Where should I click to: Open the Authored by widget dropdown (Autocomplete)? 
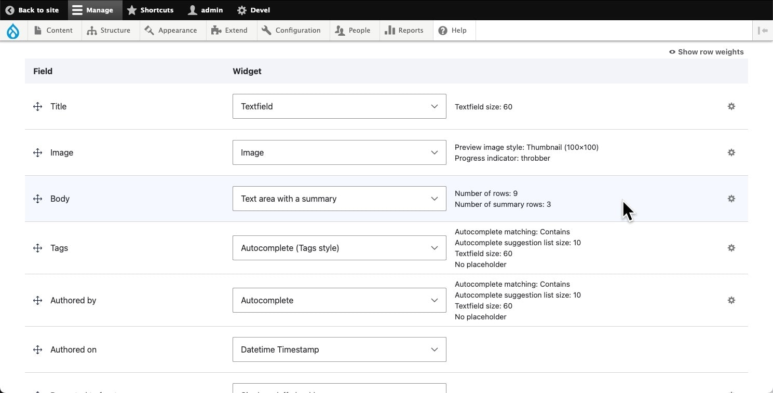[339, 300]
